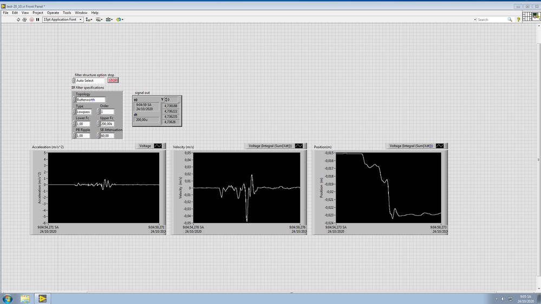Open the Distribute Objects toolbar menu
The width and height of the screenshot is (541, 304).
pos(99,19)
